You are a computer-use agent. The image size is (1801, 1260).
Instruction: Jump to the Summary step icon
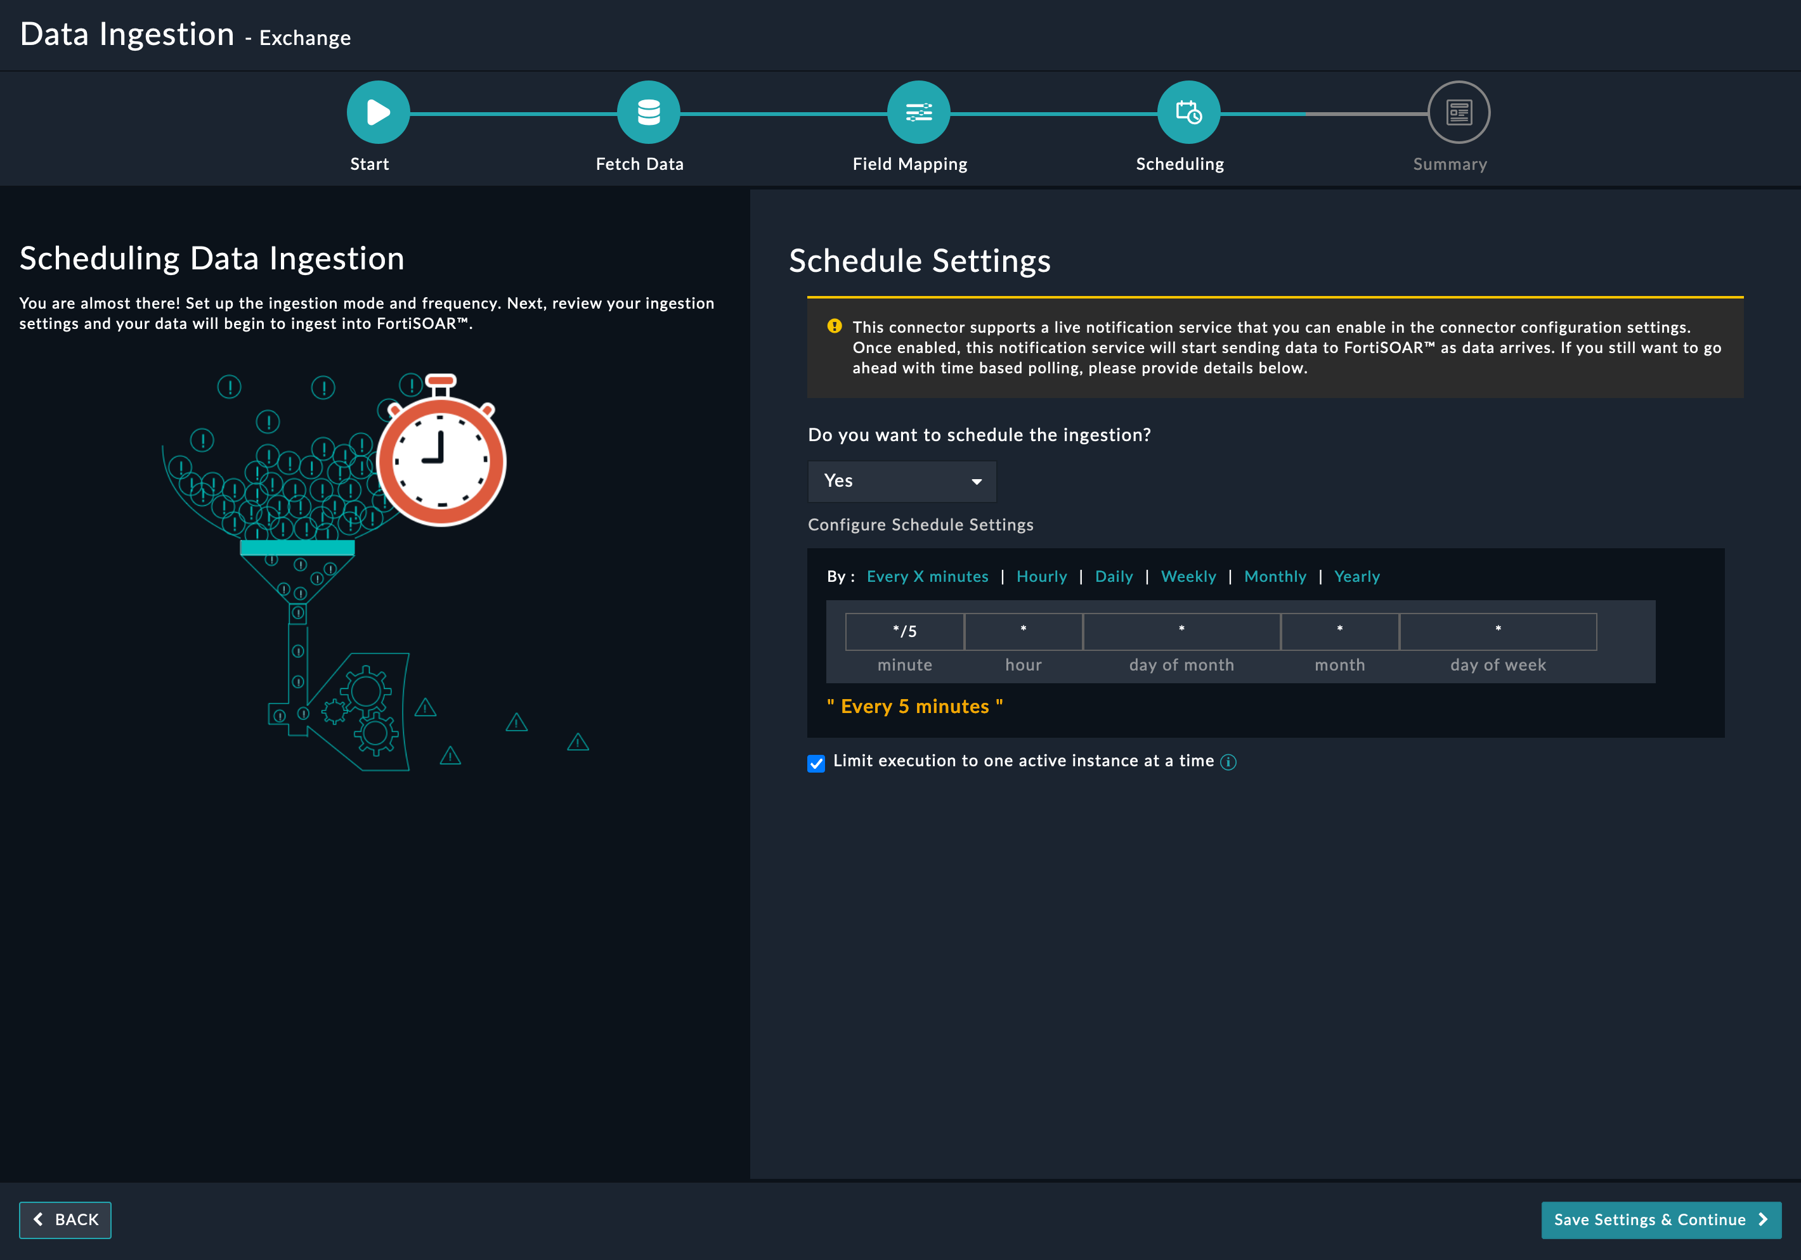pyautogui.click(x=1458, y=112)
